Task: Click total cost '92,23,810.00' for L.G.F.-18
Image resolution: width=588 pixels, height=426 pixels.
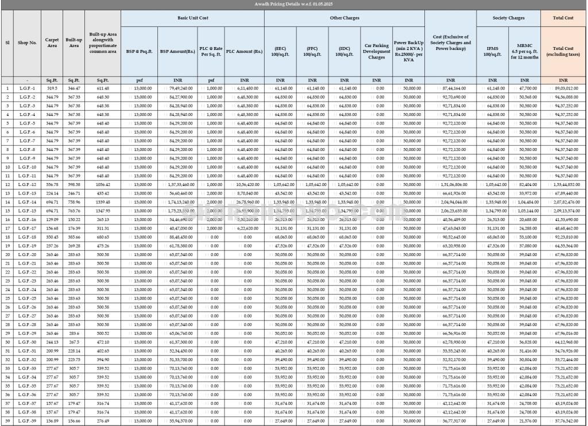Action: coord(563,237)
